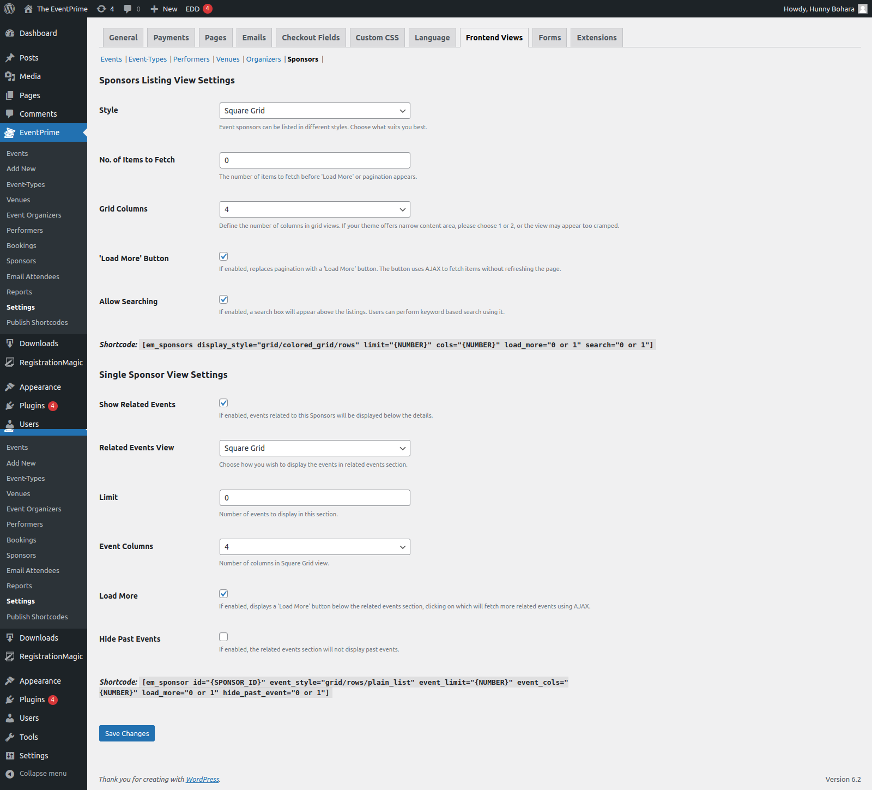Click the Collapse menu arrow icon

(x=10, y=774)
